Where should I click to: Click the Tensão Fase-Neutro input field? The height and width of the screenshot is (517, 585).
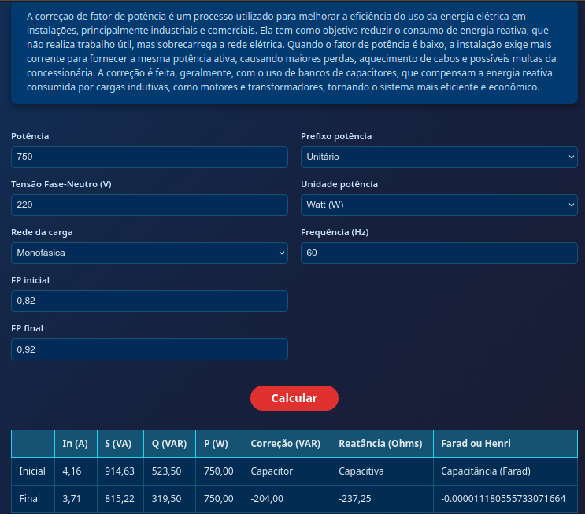pyautogui.click(x=149, y=205)
